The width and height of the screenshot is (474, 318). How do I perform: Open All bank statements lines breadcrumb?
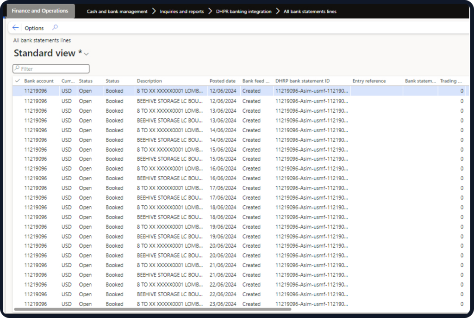point(310,12)
